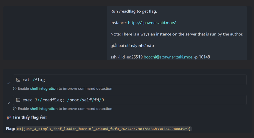Click the party popper emoji icon
This screenshot has height=138, width=254.
tap(9, 117)
